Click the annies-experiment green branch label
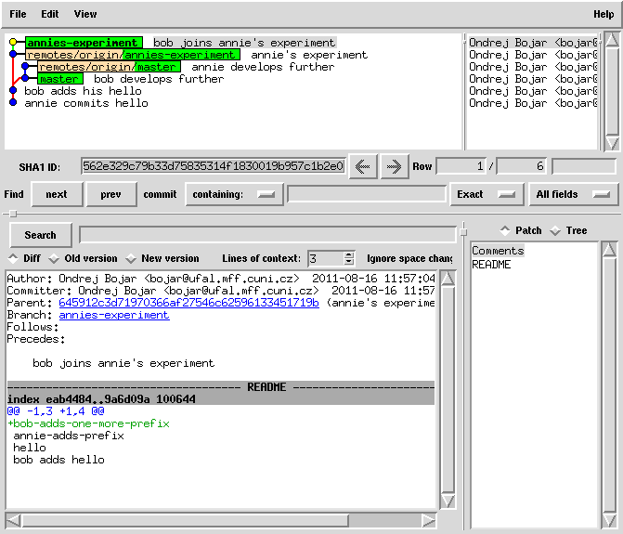Viewport: 623px width, 534px height. (x=84, y=43)
